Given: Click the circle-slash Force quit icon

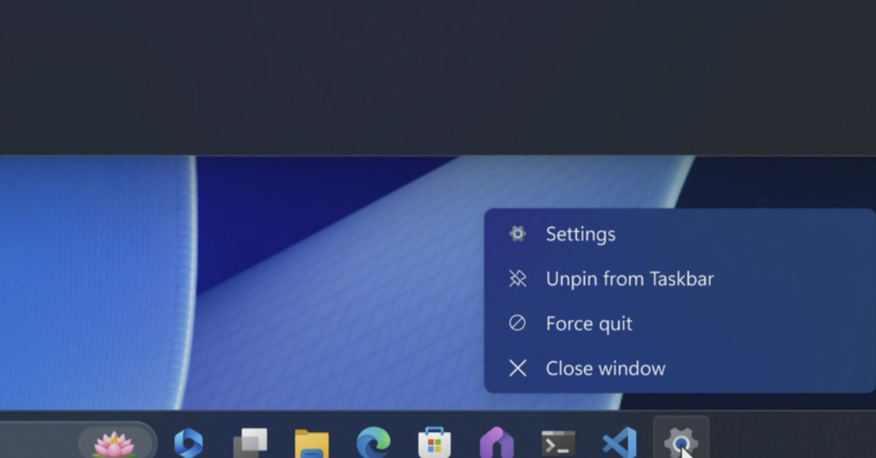Looking at the screenshot, I should point(518,323).
